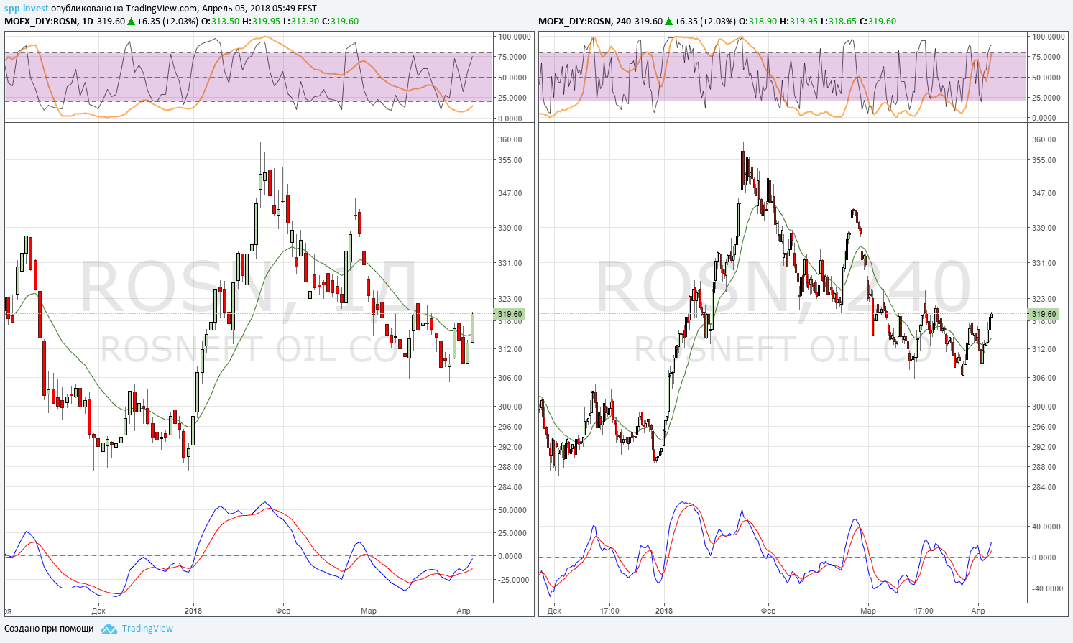Image resolution: width=1073 pixels, height=643 pixels.
Task: Click the Создано при помощи caption
Action: pyautogui.click(x=49, y=629)
